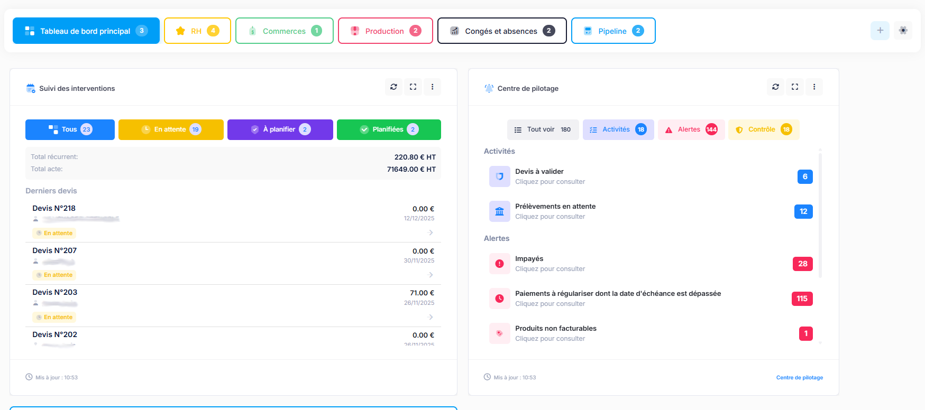Click the tag icon for Produits non facturables
Screen dimensions: 925x410
click(499, 333)
